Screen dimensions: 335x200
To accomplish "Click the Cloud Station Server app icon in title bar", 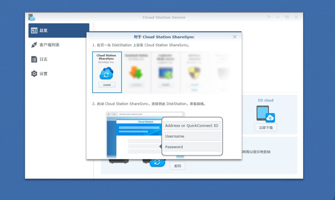I will tap(32, 17).
